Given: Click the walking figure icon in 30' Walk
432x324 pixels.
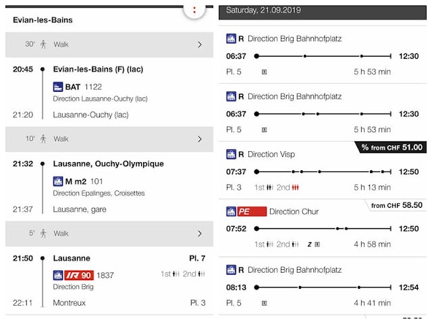Looking at the screenshot, I should tap(43, 45).
